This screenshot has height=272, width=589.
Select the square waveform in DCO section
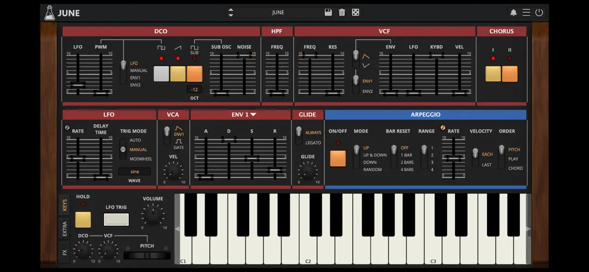(x=161, y=73)
